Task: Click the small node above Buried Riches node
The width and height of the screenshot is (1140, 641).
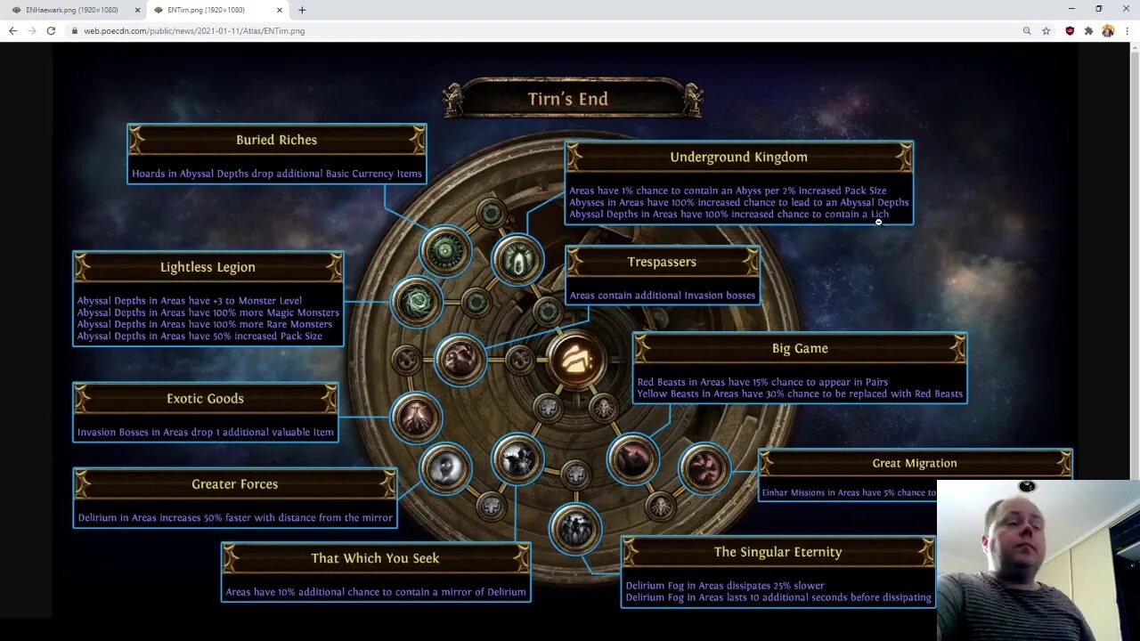Action: pos(491,214)
